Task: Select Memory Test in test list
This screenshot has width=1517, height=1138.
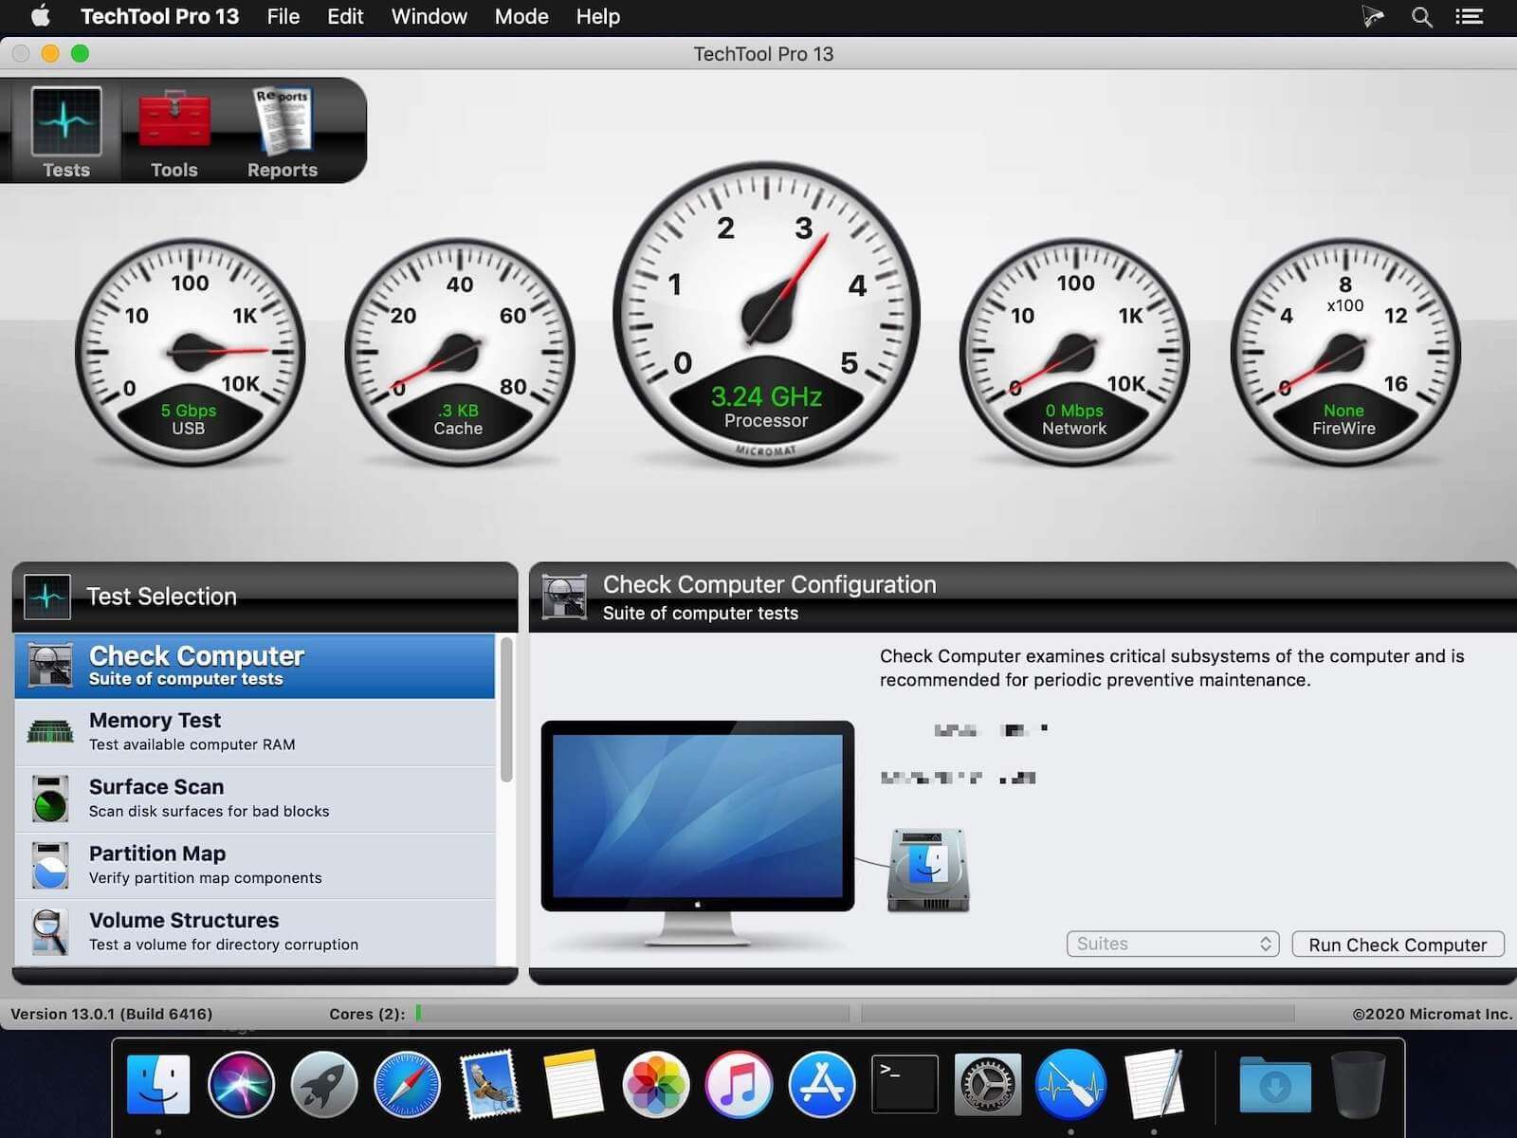Action: (x=254, y=732)
